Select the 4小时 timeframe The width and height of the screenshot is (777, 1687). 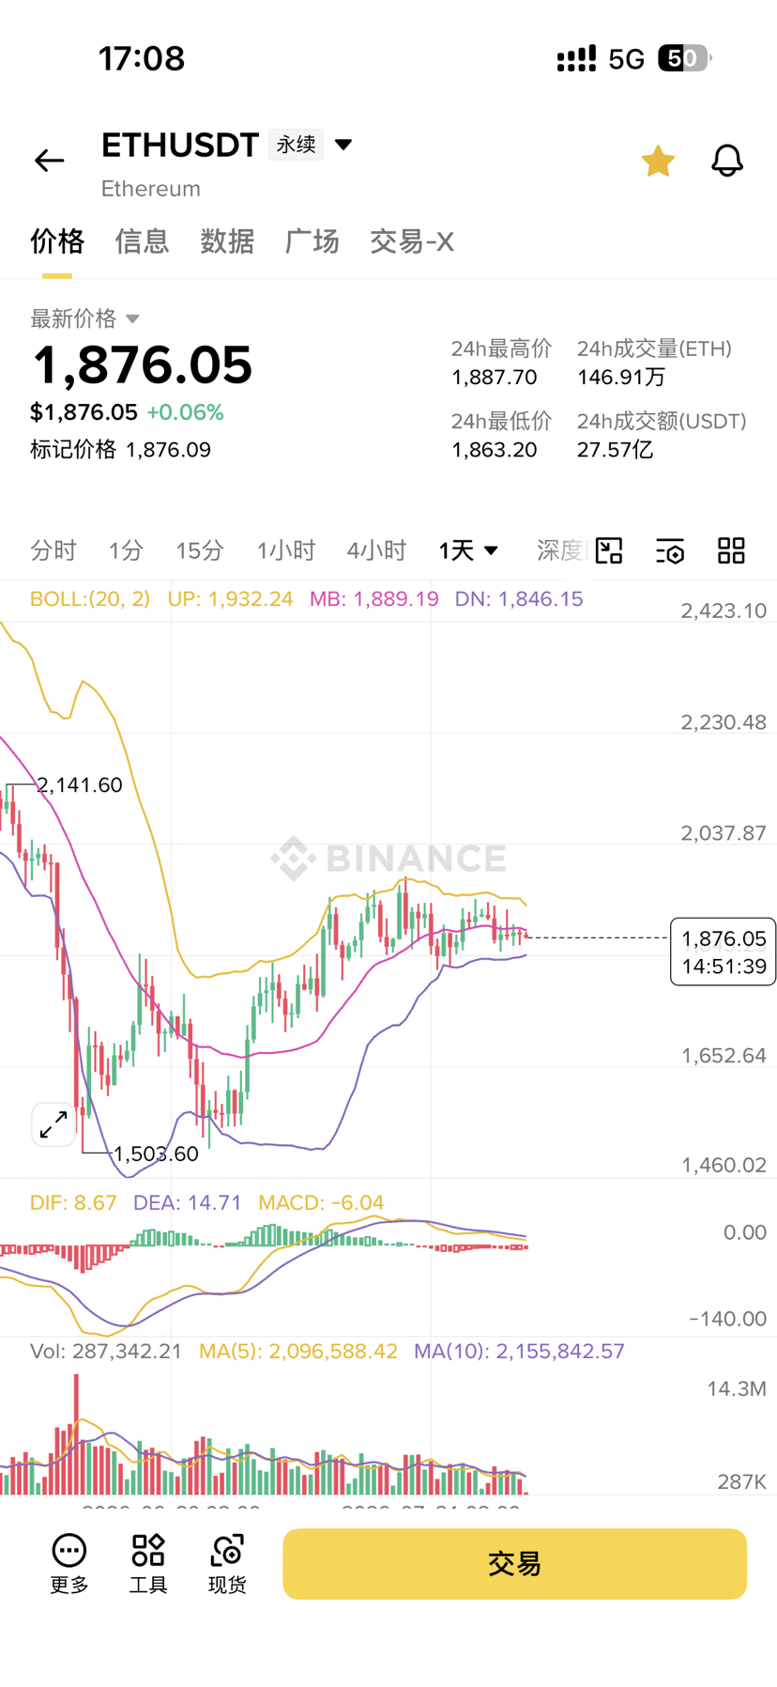(x=376, y=550)
